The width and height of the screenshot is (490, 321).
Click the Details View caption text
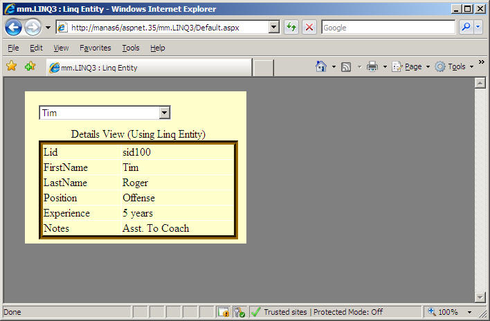(138, 134)
